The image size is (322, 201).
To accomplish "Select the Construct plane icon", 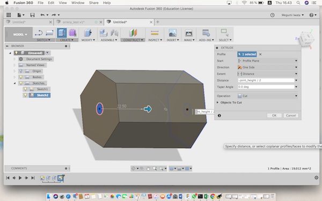I will (x=133, y=33).
